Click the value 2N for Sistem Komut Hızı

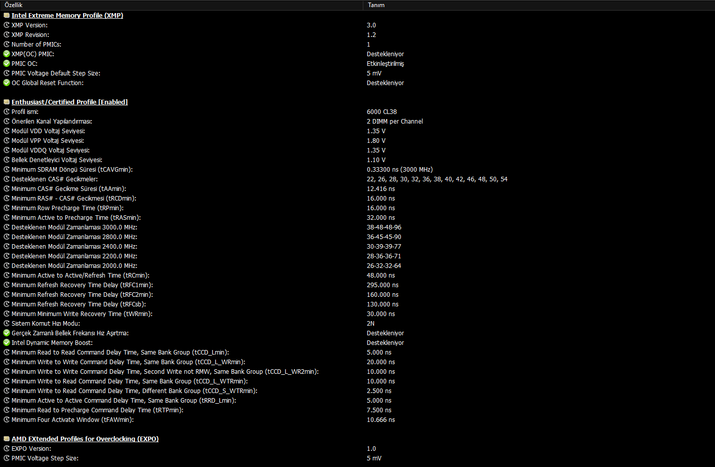pos(371,324)
